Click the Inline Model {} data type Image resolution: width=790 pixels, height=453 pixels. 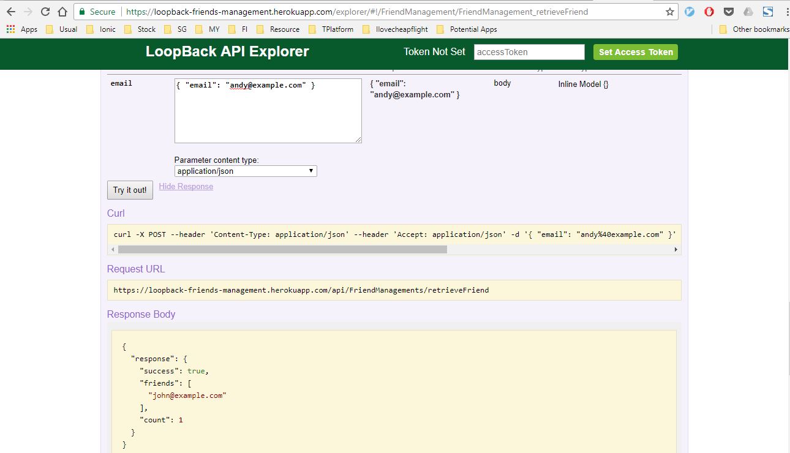pos(583,84)
